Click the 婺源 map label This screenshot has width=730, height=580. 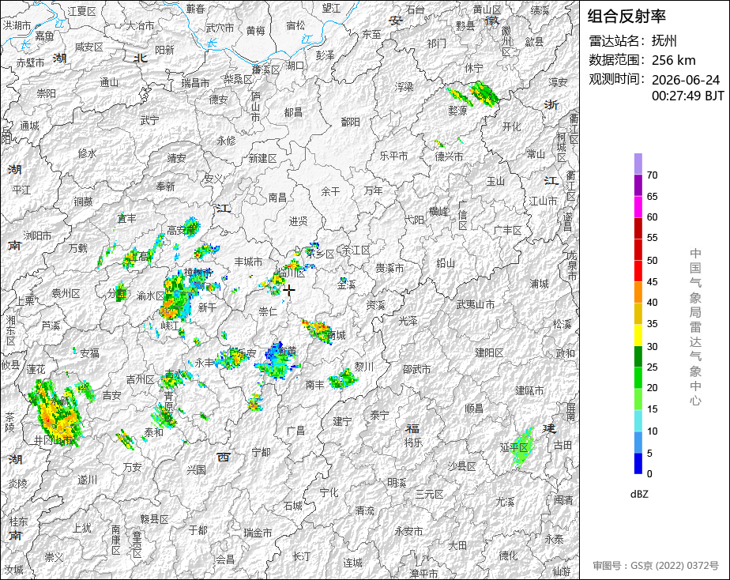[x=457, y=111]
